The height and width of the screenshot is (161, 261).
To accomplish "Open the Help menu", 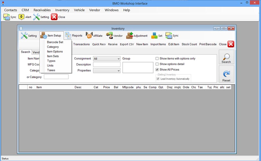I will coord(126,10).
